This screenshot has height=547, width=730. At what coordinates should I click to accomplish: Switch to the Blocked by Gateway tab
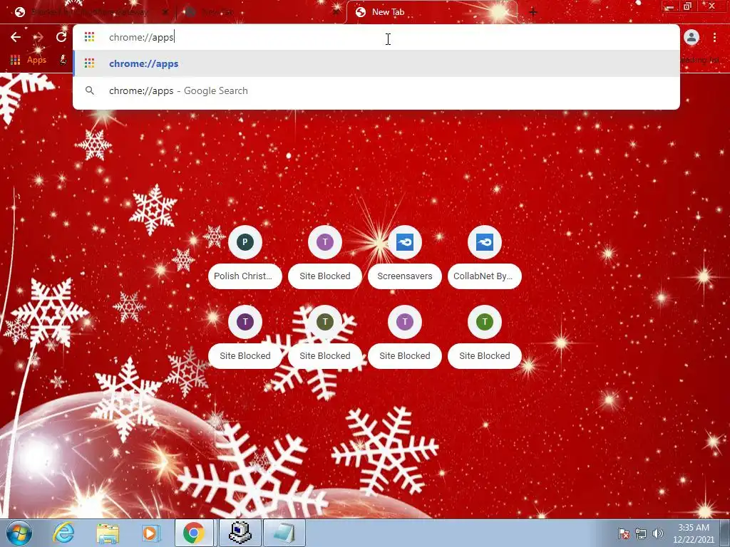pos(88,12)
